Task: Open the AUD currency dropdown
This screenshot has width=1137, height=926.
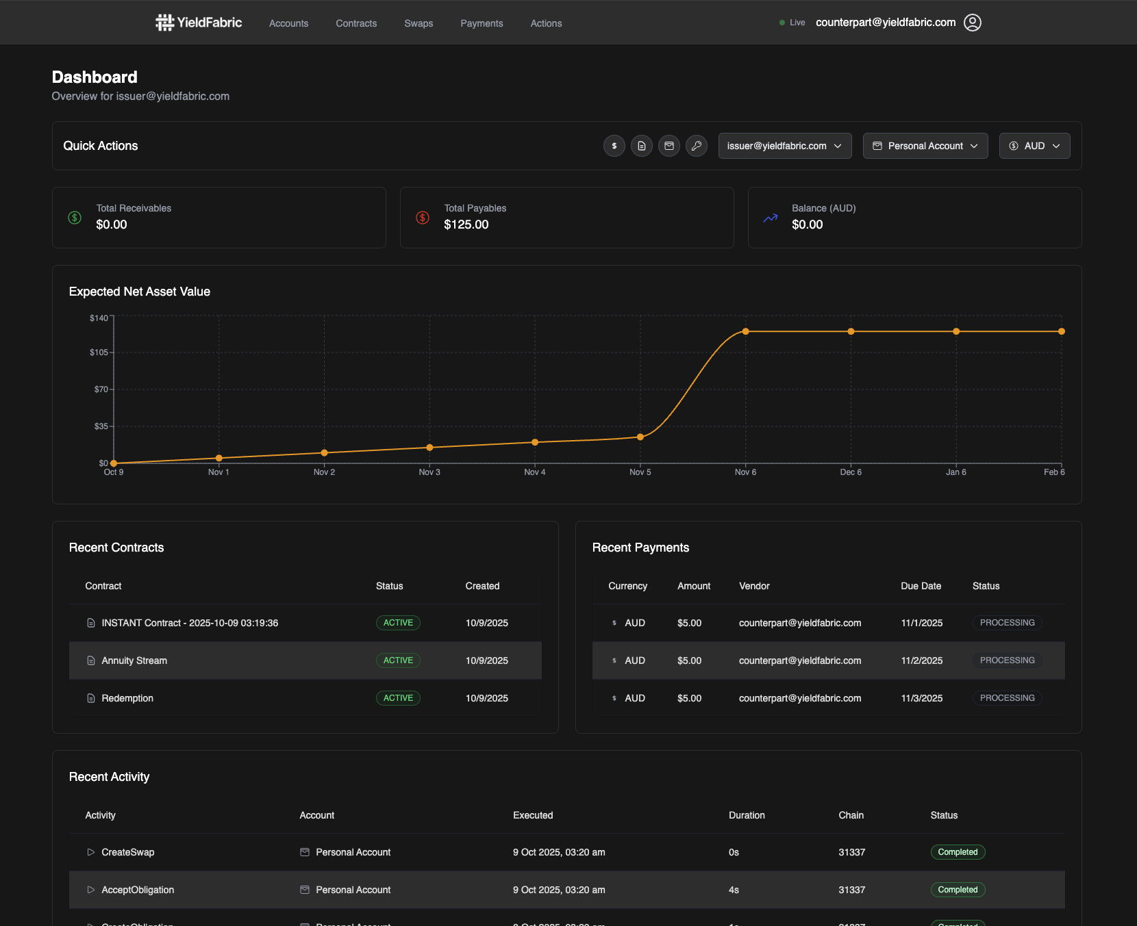Action: (1034, 146)
